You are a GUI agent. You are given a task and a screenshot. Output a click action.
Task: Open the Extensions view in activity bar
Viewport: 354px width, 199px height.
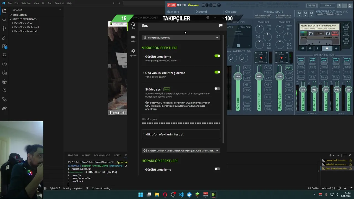pyautogui.click(x=4, y=46)
